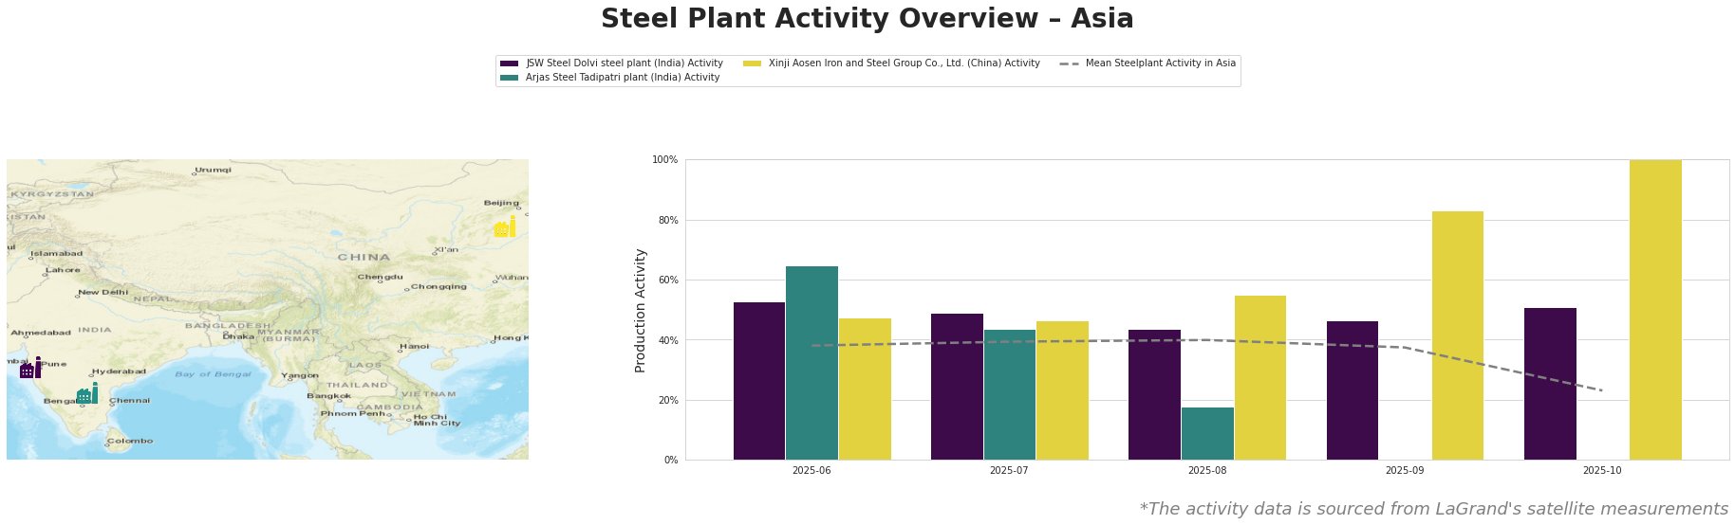Click the teal Arjas Steel legend swatch
This screenshot has height=525, width=1735.
click(x=510, y=78)
